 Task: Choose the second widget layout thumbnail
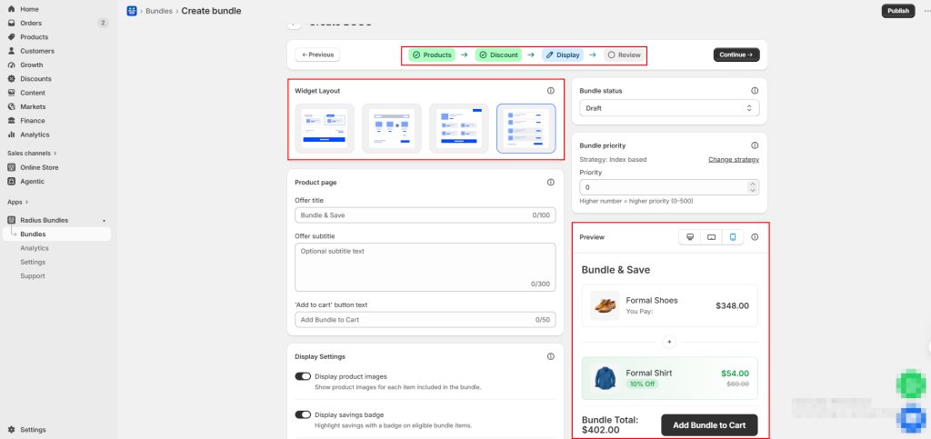point(392,129)
